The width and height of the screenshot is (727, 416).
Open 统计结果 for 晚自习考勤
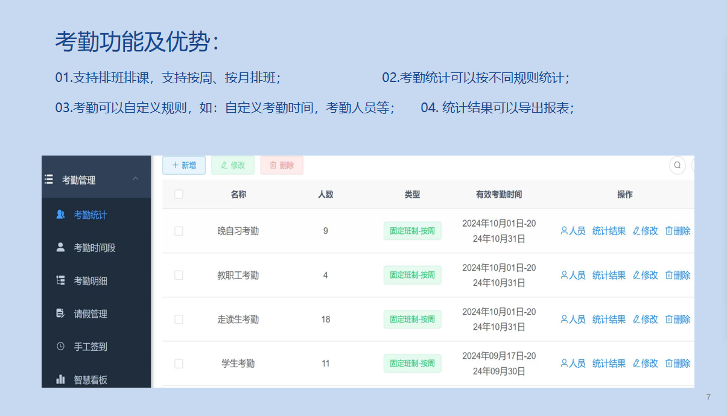click(609, 231)
